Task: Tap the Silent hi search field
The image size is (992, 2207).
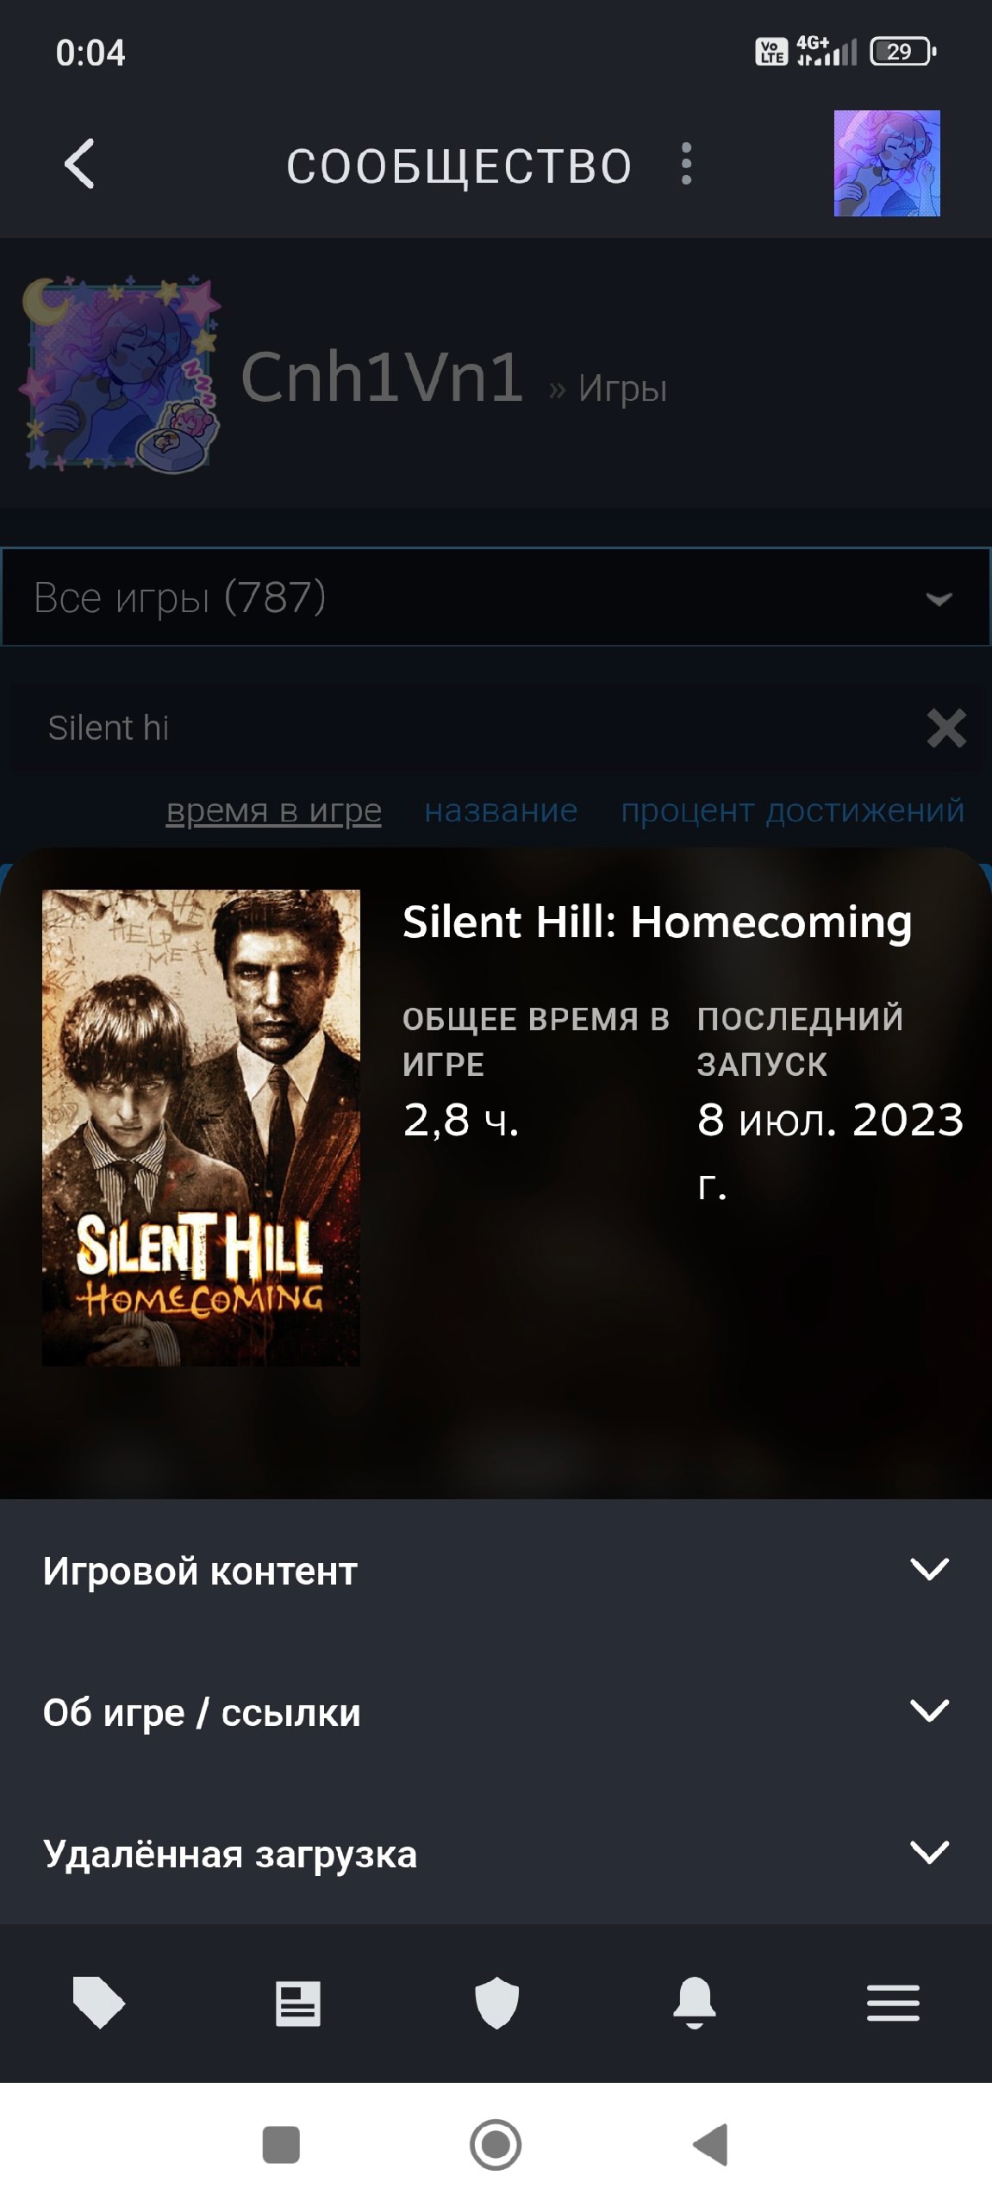Action: pos(465,728)
